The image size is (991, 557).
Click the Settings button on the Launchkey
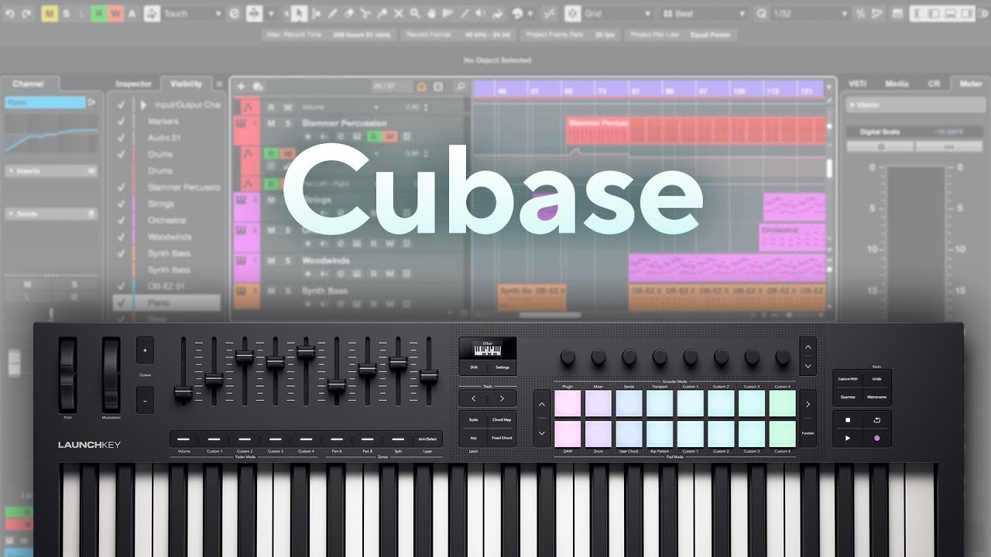click(x=502, y=367)
